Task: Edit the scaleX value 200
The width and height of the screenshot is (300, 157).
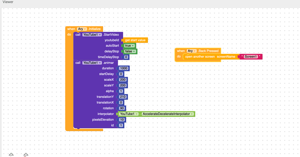Action: 123,80
